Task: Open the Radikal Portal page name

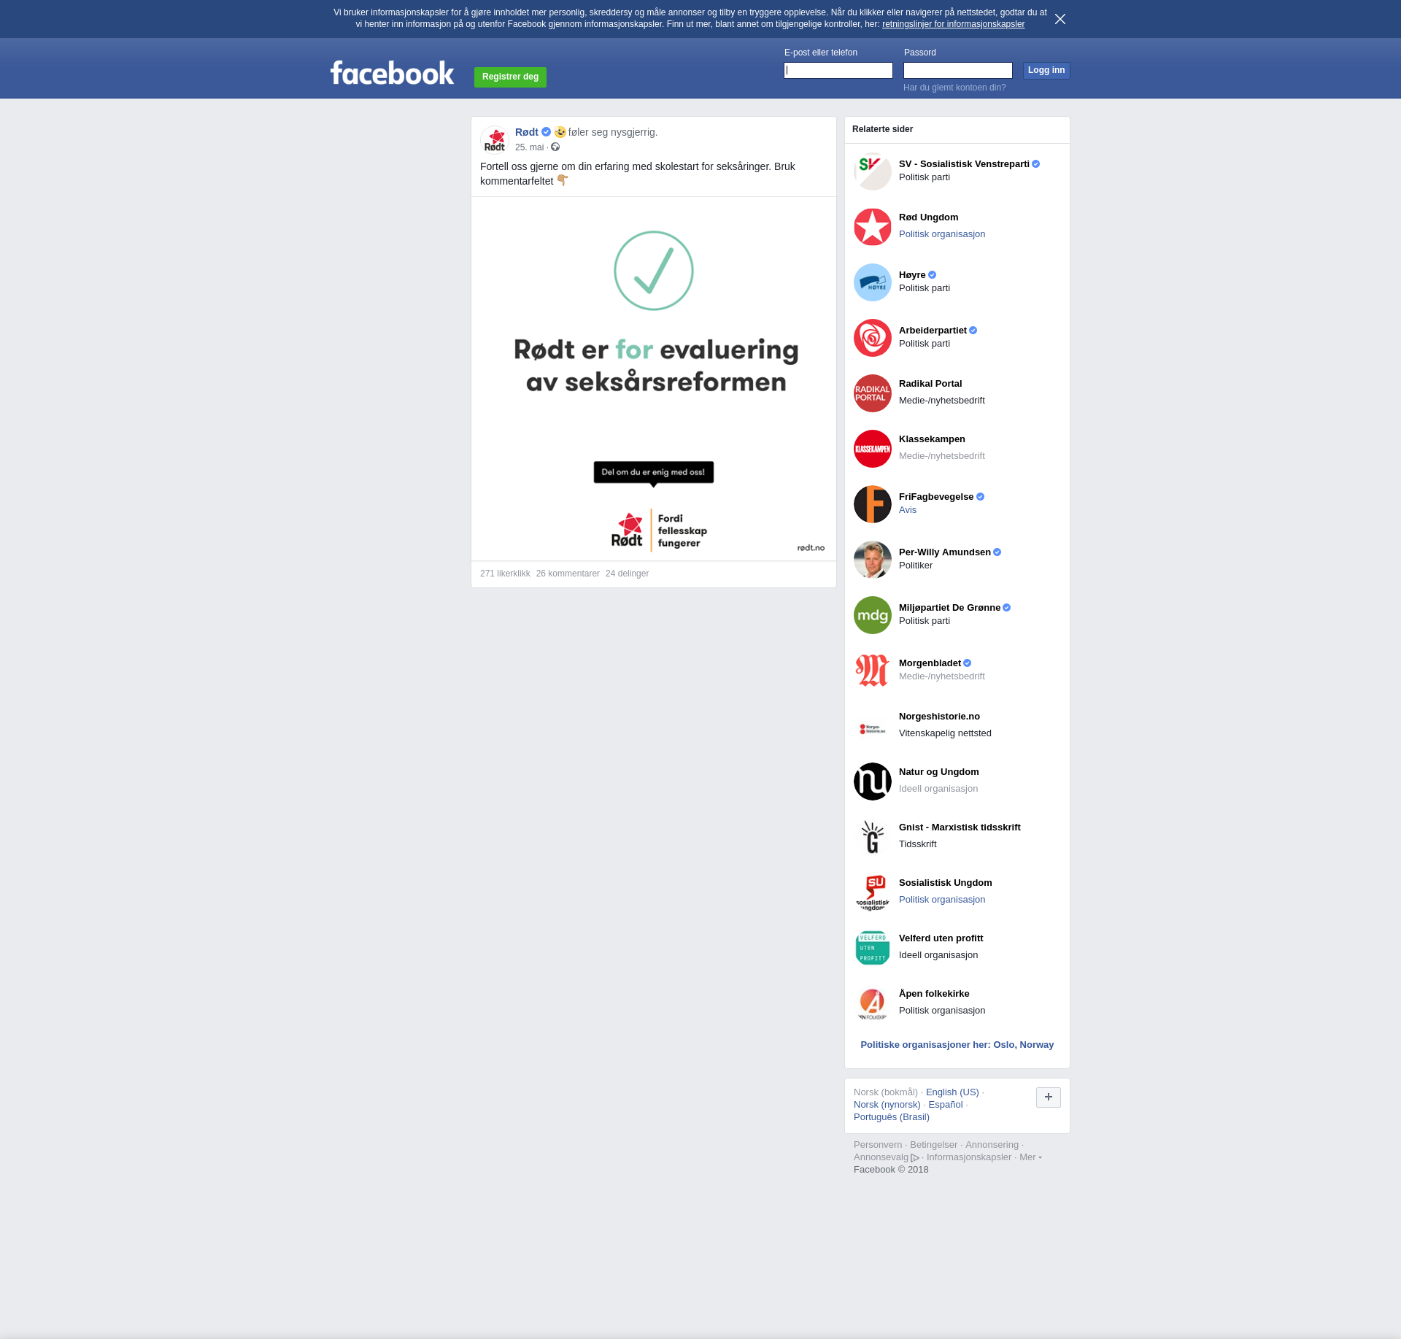Action: pyautogui.click(x=930, y=384)
